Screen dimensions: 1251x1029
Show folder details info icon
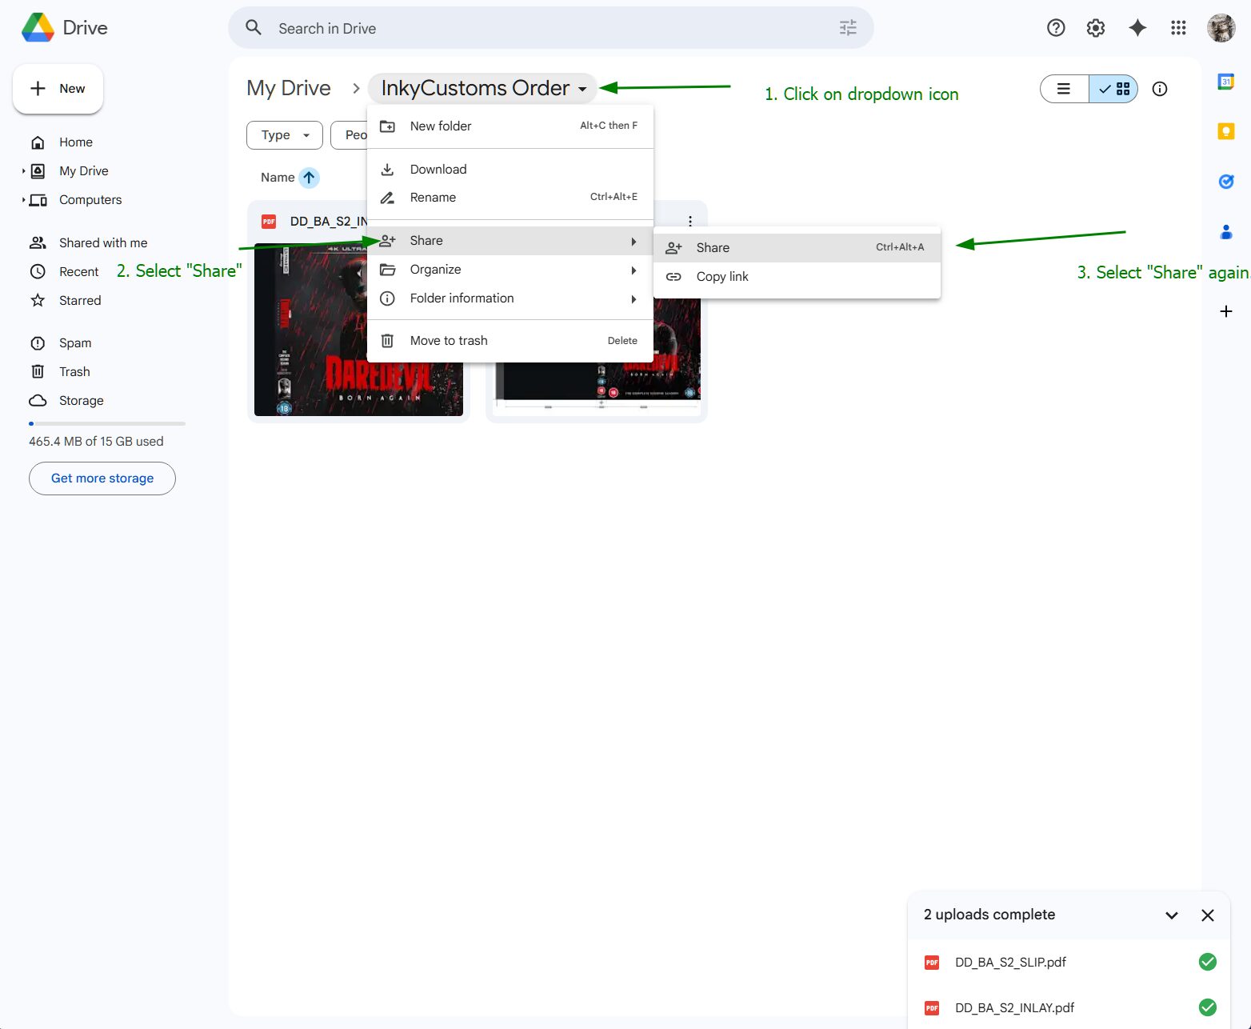point(1160,89)
